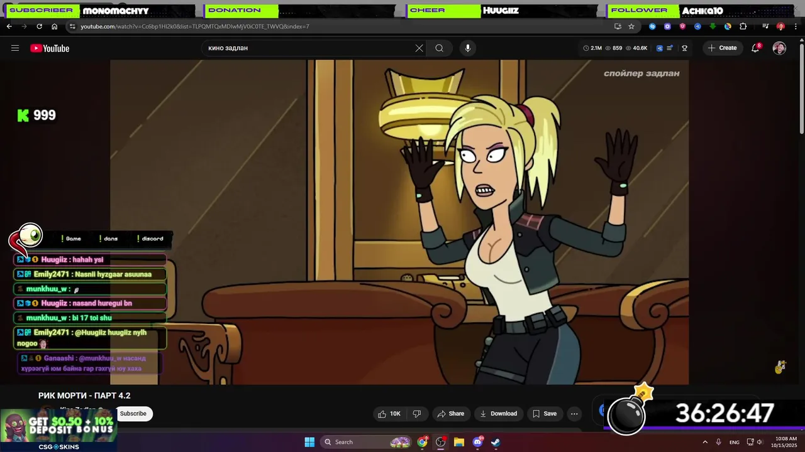
Task: Click the video player to pause
Action: [x=399, y=222]
